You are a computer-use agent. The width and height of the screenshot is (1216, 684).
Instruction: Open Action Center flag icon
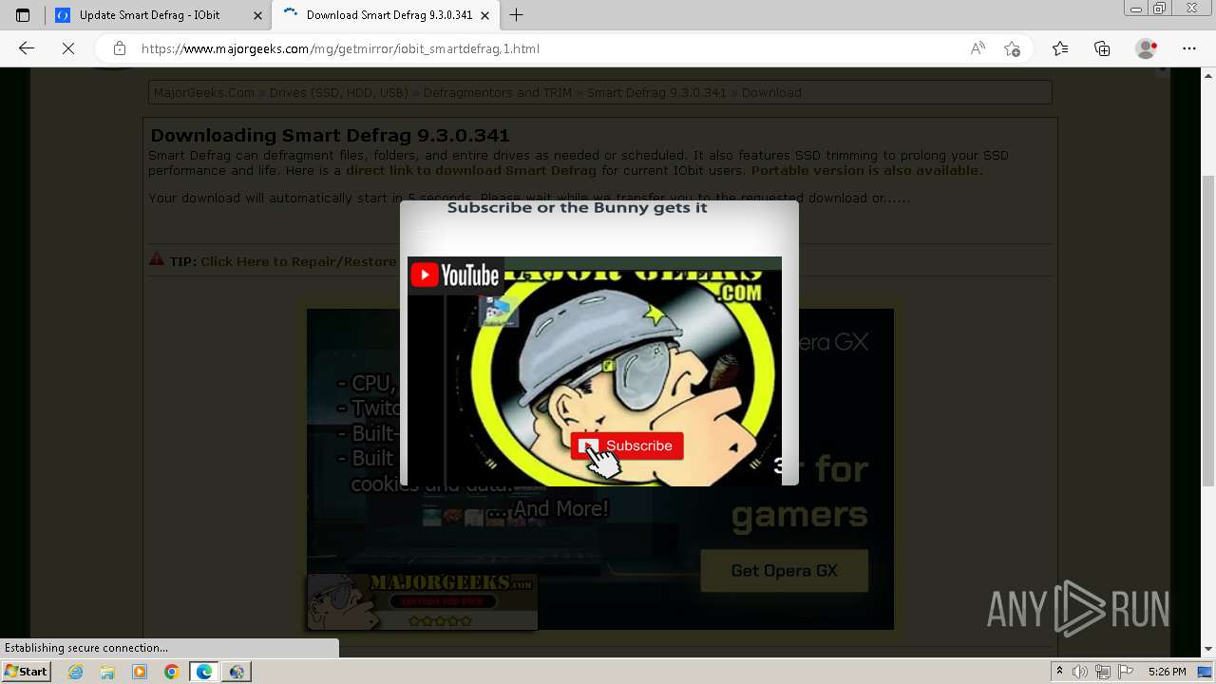pyautogui.click(x=1124, y=672)
